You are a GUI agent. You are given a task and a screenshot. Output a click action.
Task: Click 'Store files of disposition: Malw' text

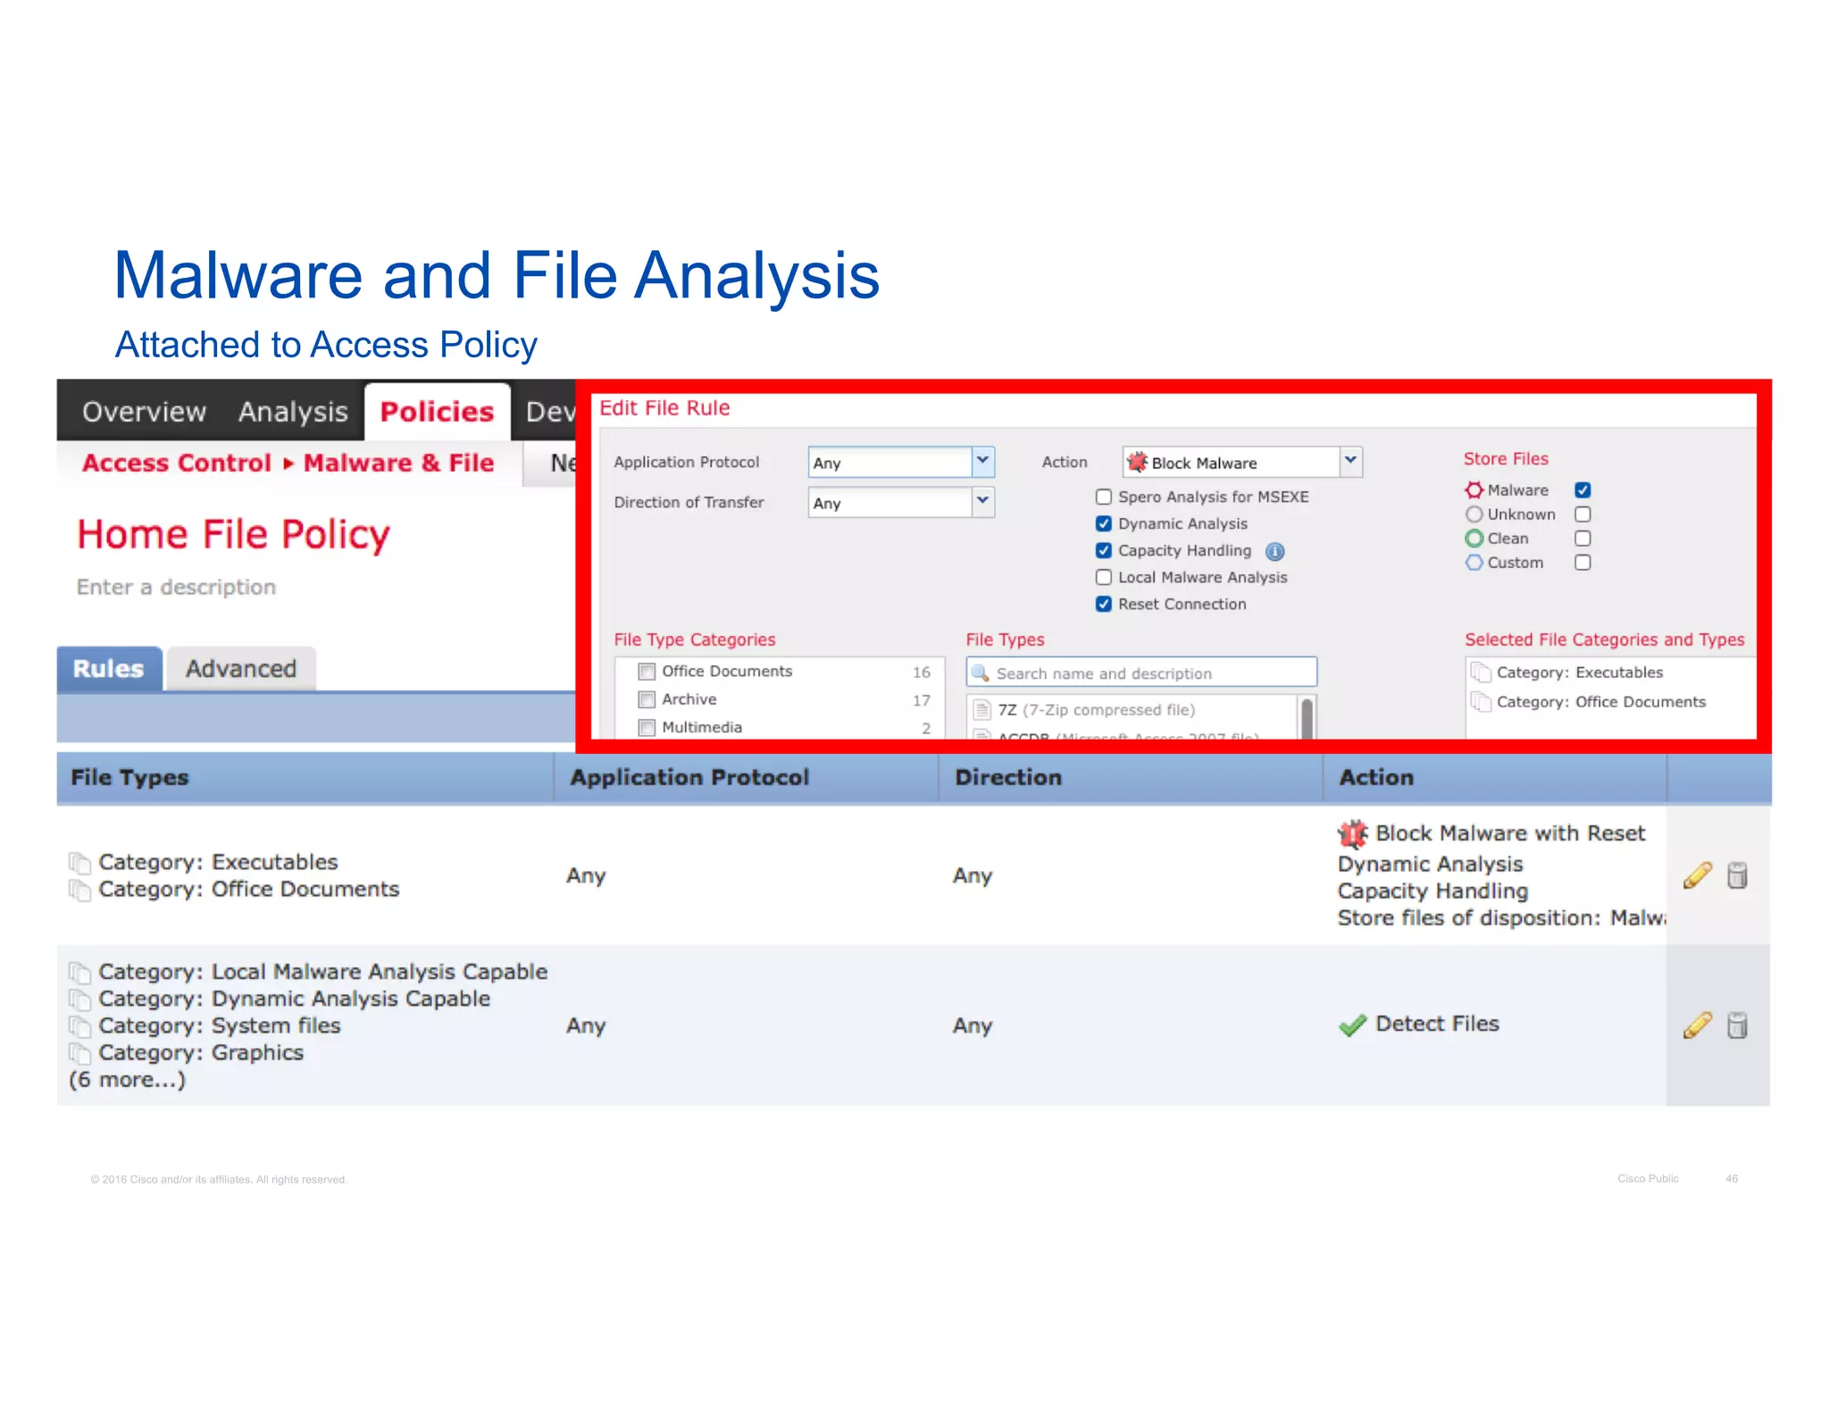1501,918
